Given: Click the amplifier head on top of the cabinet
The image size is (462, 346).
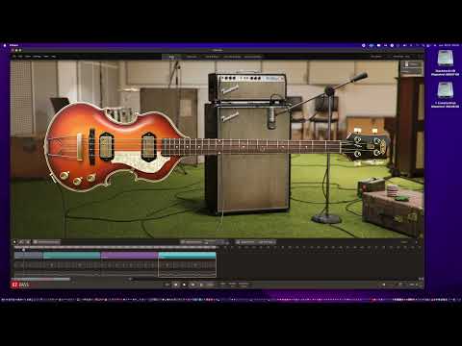Looking at the screenshot, I should pyautogui.click(x=247, y=87).
